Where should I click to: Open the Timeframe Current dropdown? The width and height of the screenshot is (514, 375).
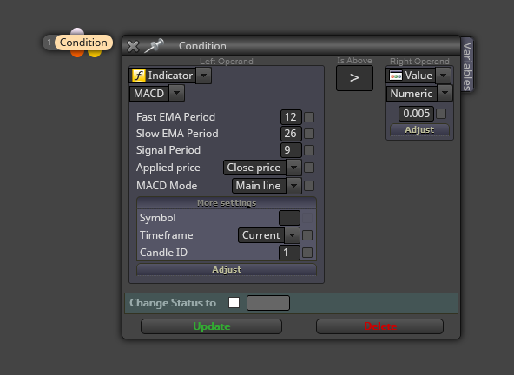click(x=292, y=235)
